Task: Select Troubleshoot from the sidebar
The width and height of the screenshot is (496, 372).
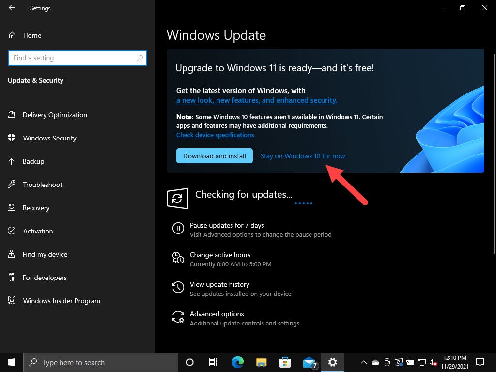Action: (42, 185)
